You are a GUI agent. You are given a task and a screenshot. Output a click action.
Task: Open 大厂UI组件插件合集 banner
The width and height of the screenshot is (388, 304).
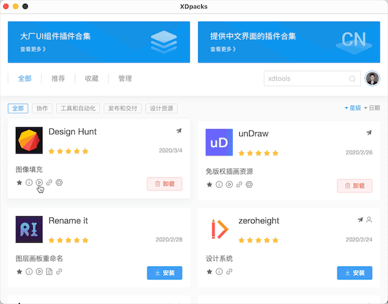coord(99,42)
